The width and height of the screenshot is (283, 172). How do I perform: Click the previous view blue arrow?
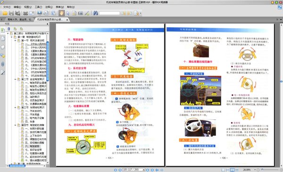point(157,170)
